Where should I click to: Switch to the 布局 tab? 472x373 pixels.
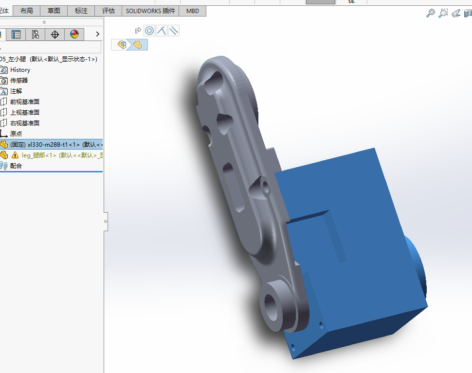(x=26, y=11)
